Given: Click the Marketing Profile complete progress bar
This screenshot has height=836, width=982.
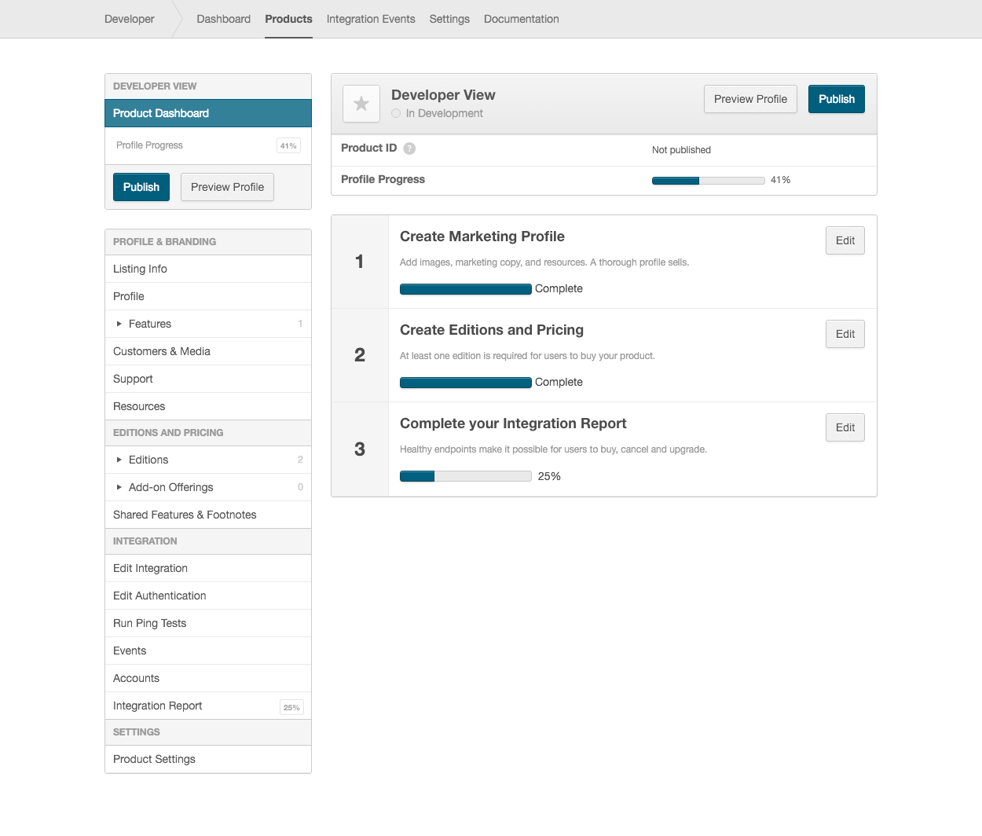Looking at the screenshot, I should 466,289.
